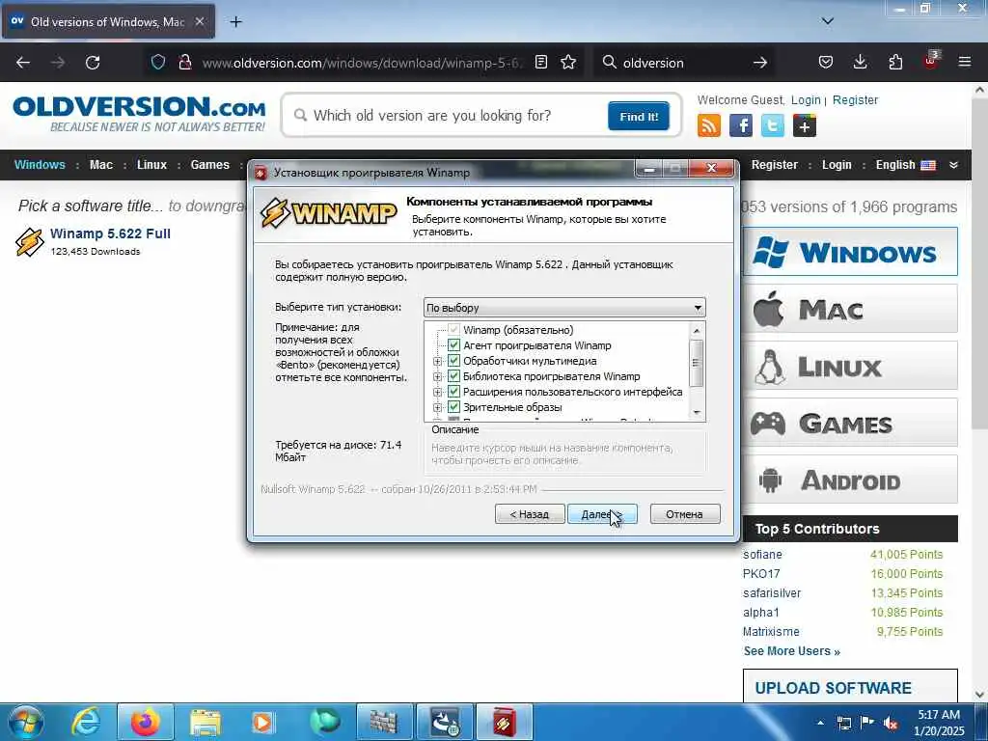This screenshot has height=741, width=988.
Task: Click the Android category banner
Action: [850, 480]
